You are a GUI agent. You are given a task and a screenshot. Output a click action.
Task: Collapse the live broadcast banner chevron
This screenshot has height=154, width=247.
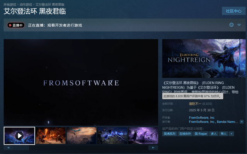pyautogui.click(x=239, y=25)
